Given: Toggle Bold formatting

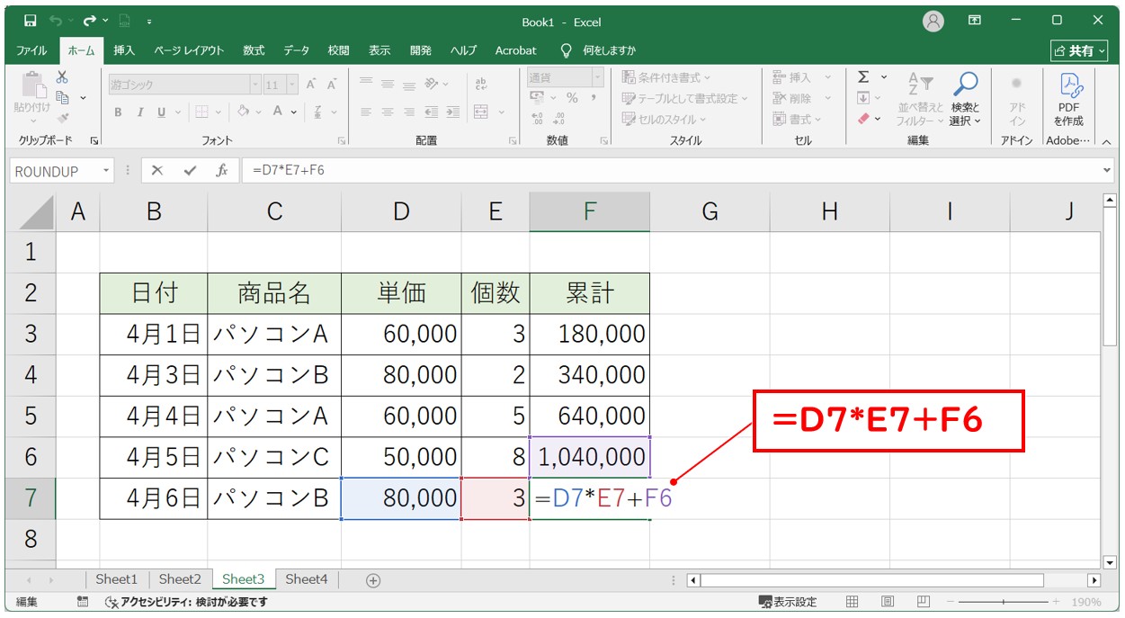Looking at the screenshot, I should tap(118, 112).
